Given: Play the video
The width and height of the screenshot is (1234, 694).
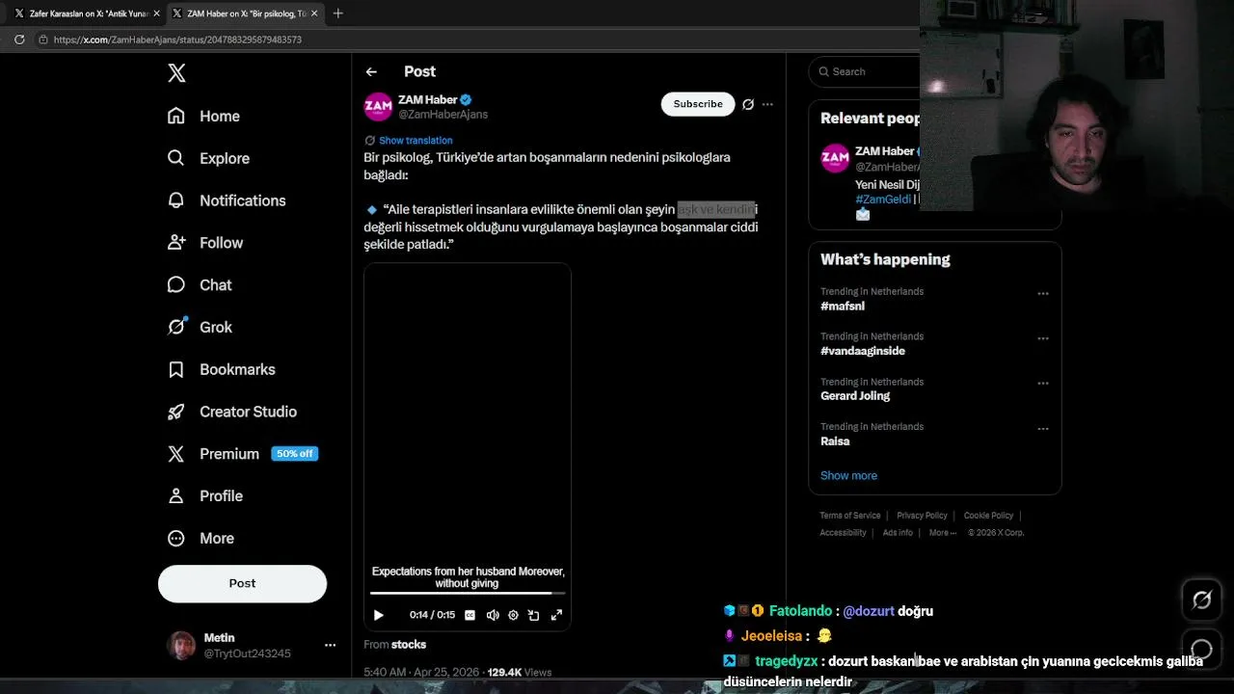Looking at the screenshot, I should click(378, 615).
